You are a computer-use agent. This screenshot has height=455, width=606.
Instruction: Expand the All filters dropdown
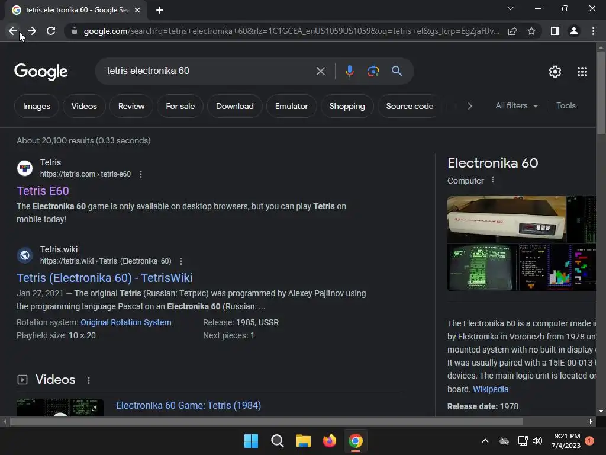[x=516, y=105]
